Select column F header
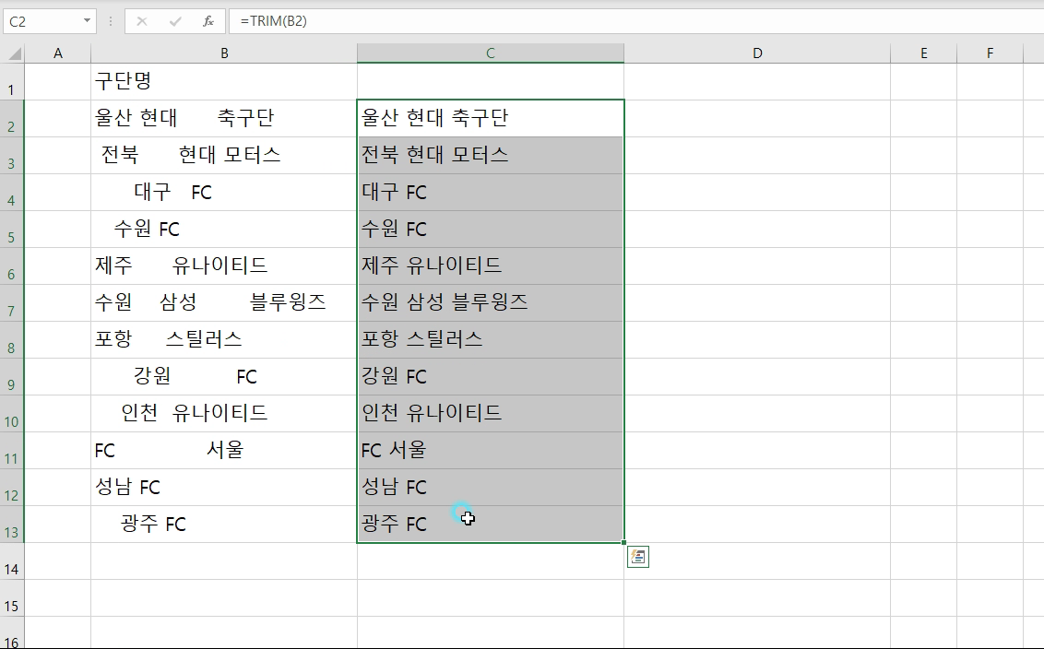The width and height of the screenshot is (1044, 649). coord(991,53)
